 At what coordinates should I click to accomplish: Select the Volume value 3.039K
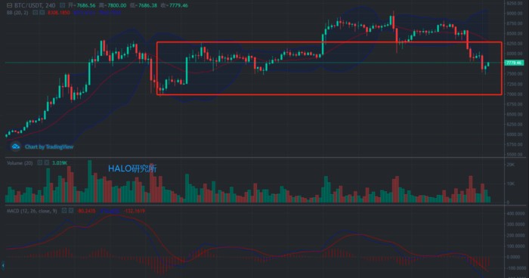pos(60,163)
